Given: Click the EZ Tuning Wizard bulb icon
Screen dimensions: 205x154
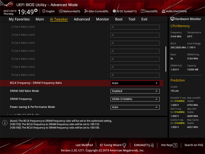Looking at the screenshot, I should point(124,145).
